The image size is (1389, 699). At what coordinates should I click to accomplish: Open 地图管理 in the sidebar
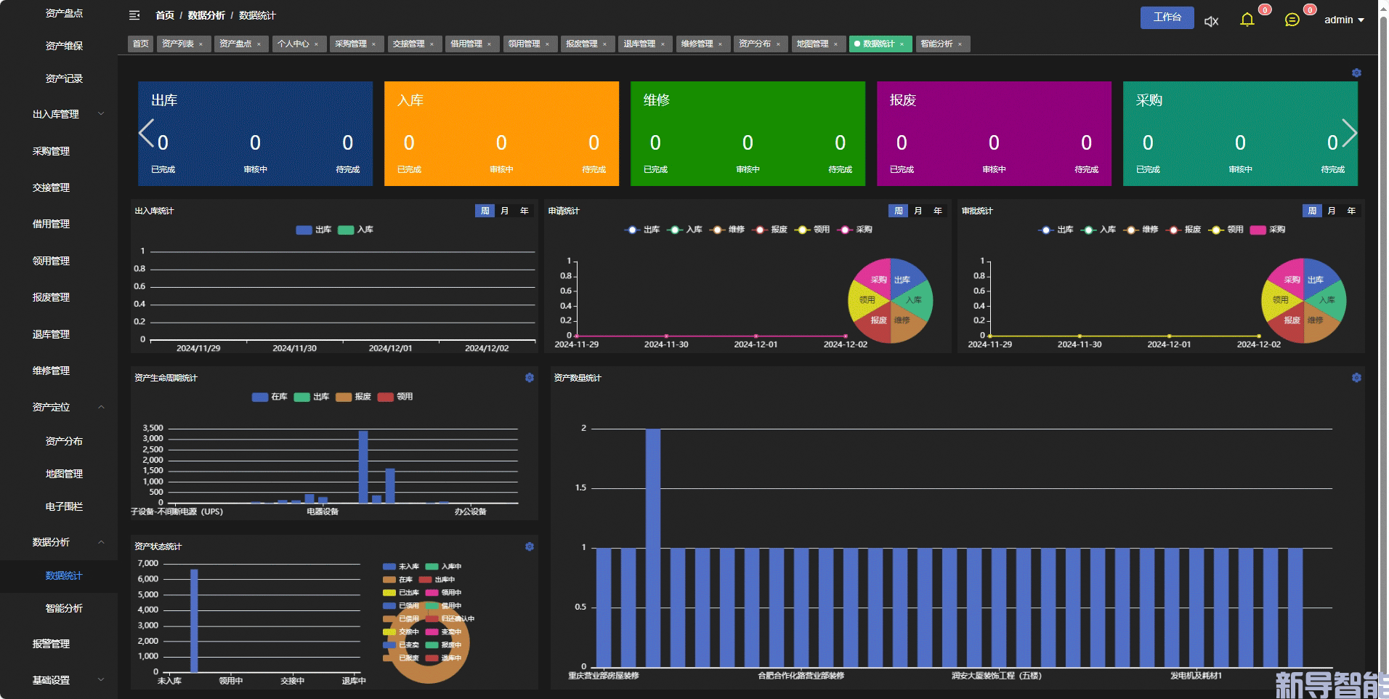point(64,474)
